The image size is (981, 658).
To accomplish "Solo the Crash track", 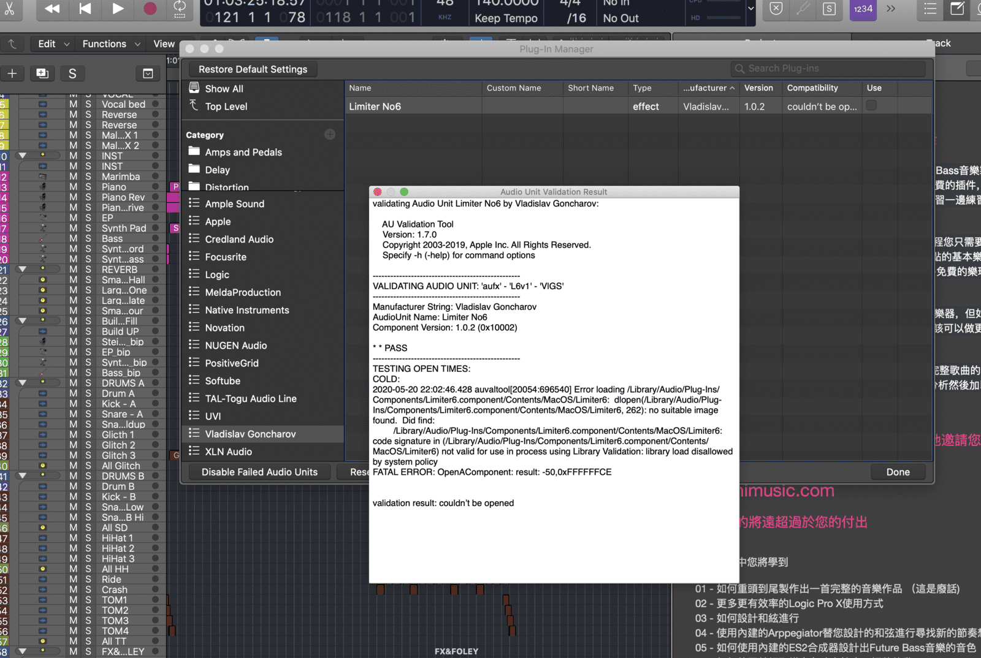I will point(88,589).
